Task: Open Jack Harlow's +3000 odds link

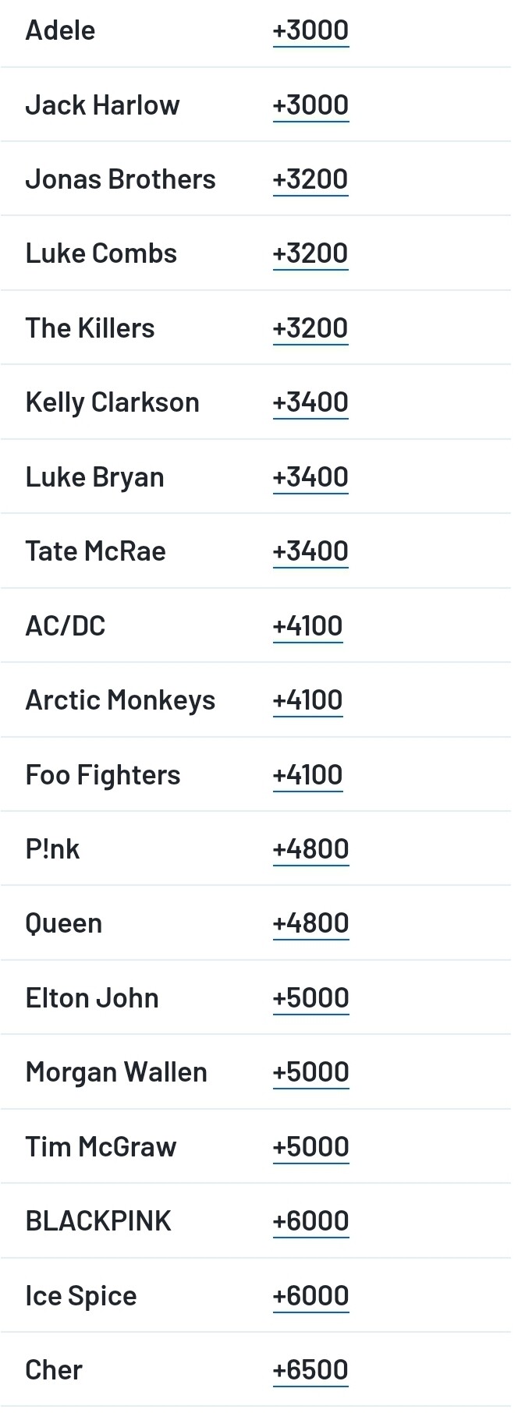Action: 310,105
